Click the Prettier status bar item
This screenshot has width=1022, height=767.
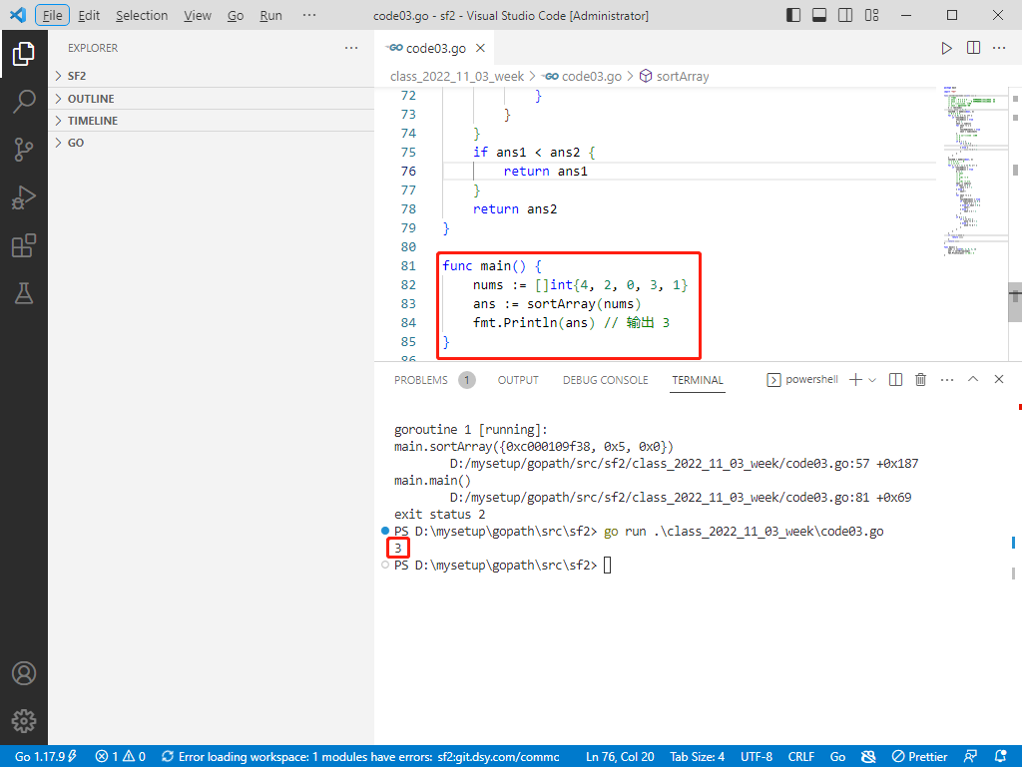[919, 757]
